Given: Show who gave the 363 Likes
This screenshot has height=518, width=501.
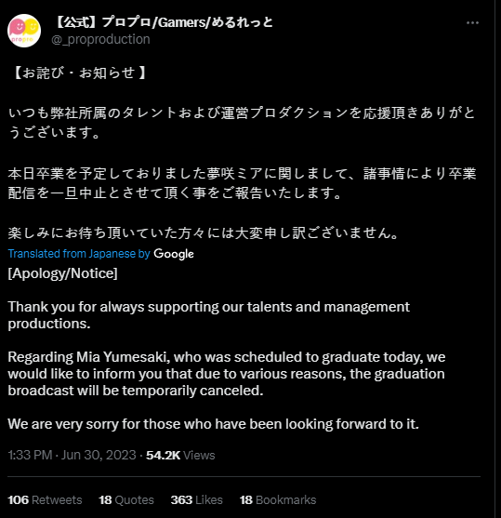Looking at the screenshot, I should (x=196, y=499).
